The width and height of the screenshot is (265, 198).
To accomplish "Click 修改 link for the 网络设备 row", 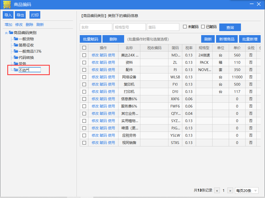I will tap(95, 77).
